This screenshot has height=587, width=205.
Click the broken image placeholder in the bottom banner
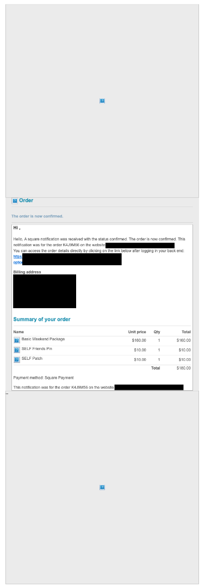coord(102,488)
